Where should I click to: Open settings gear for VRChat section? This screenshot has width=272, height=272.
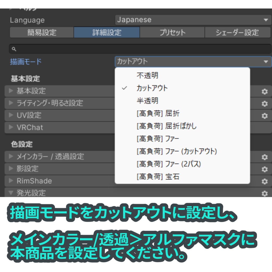coord(264,128)
